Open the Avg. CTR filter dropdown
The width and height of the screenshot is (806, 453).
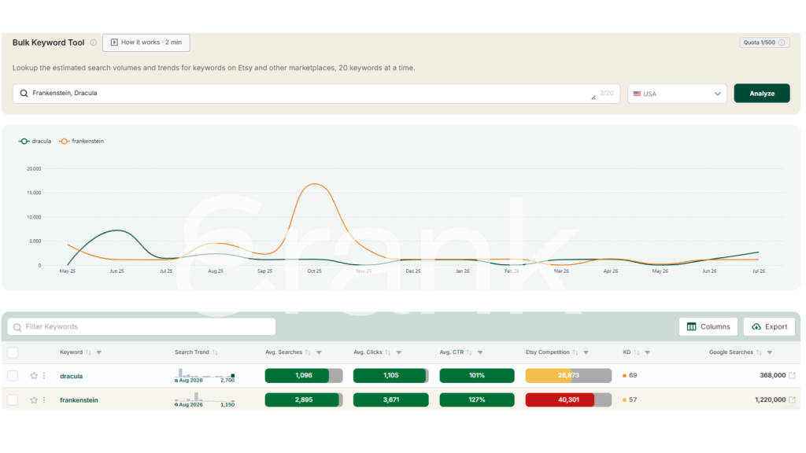pos(479,353)
